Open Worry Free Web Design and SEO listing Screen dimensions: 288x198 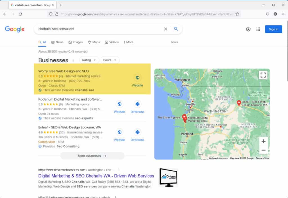click(64, 71)
